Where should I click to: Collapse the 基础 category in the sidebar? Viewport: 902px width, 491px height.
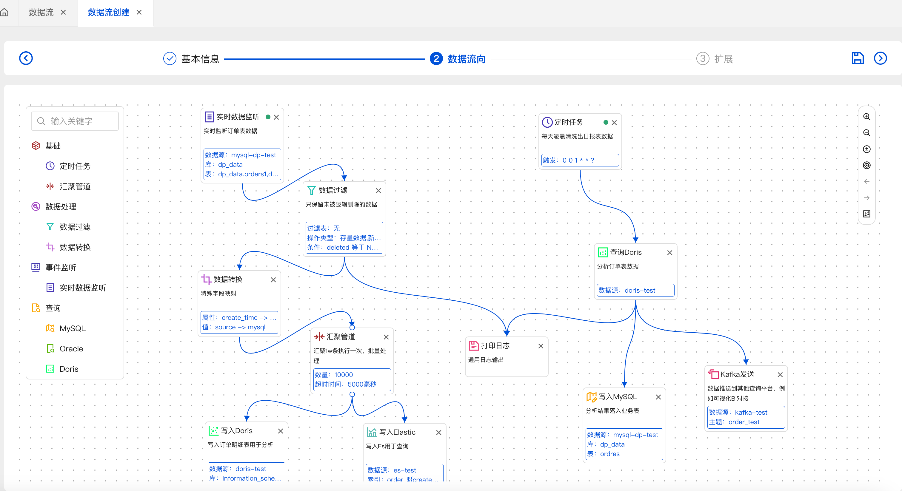tap(53, 146)
